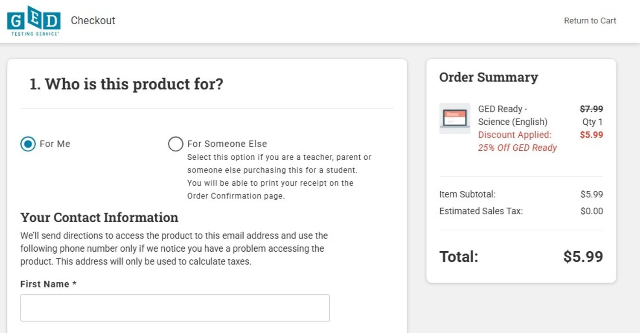Choose the "For Someone Else" radio option
Viewport: 640px width, 333px height.
[x=175, y=144]
